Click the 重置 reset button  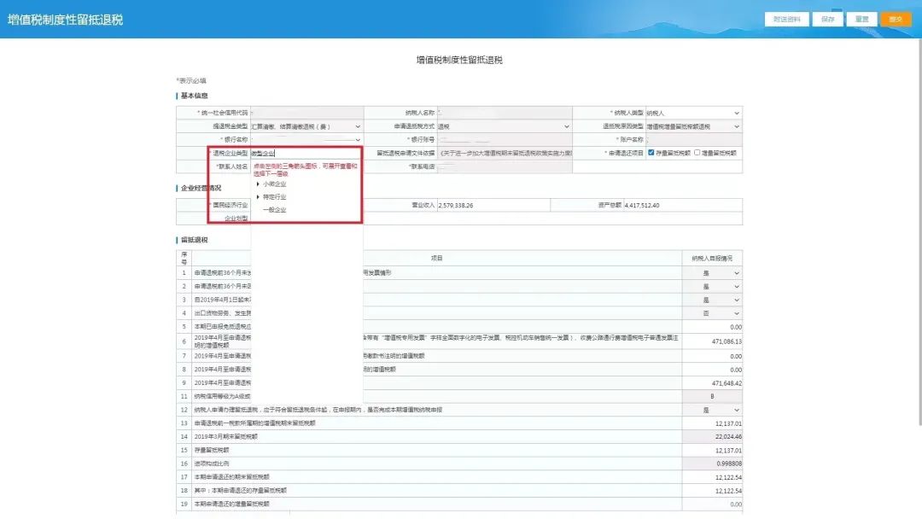tap(861, 20)
